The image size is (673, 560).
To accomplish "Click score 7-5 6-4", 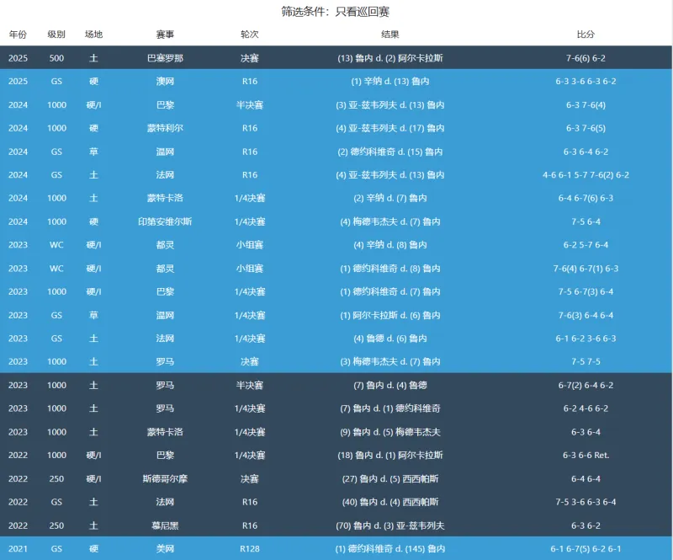I will [x=586, y=221].
